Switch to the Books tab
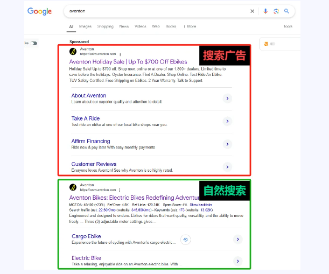This screenshot has width=329, height=274. [171, 26]
